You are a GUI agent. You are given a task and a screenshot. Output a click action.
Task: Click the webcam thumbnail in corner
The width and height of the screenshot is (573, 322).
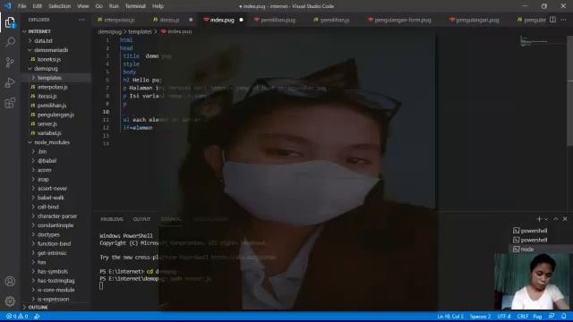tap(531, 282)
